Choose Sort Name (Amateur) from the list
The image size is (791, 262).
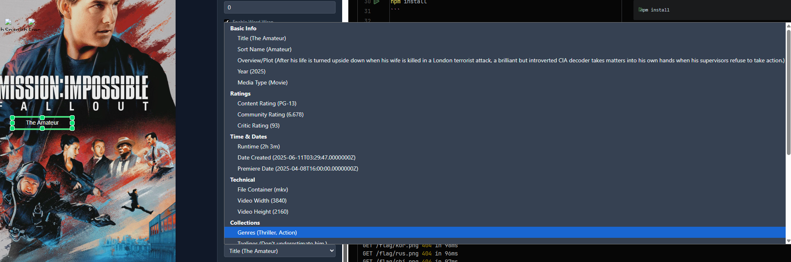(x=505, y=49)
